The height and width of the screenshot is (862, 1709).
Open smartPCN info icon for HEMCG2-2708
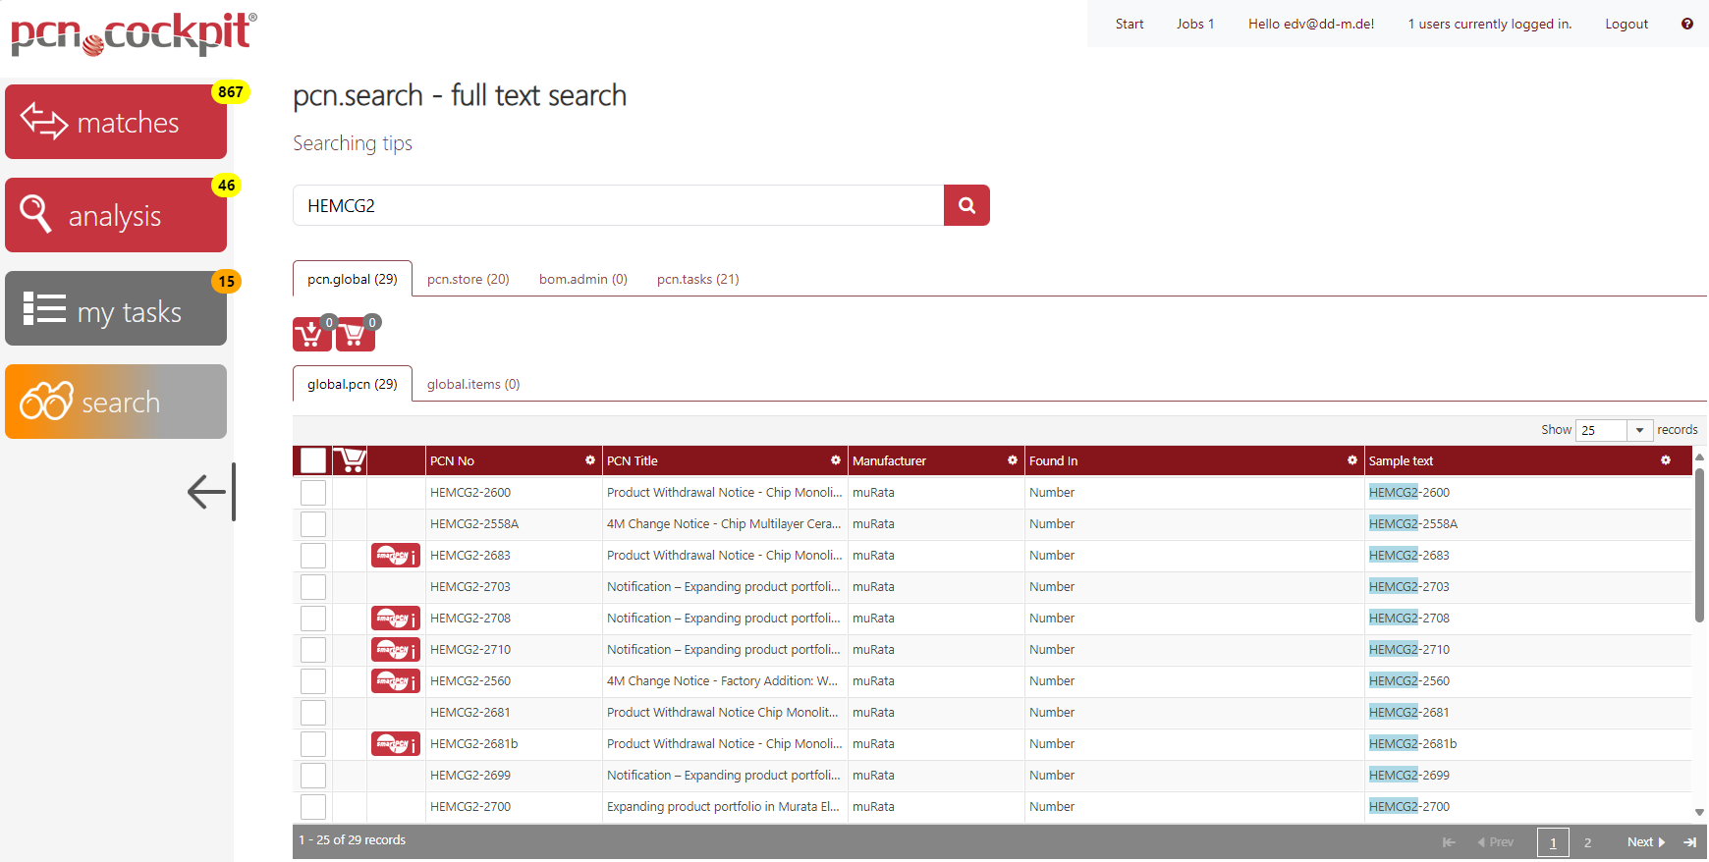tap(396, 619)
